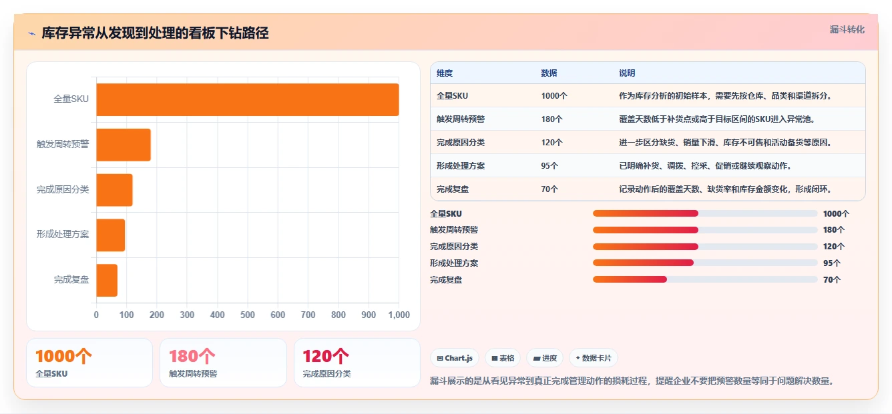
Task: Click the 触发周转预警 progress bar
Action: click(705, 229)
